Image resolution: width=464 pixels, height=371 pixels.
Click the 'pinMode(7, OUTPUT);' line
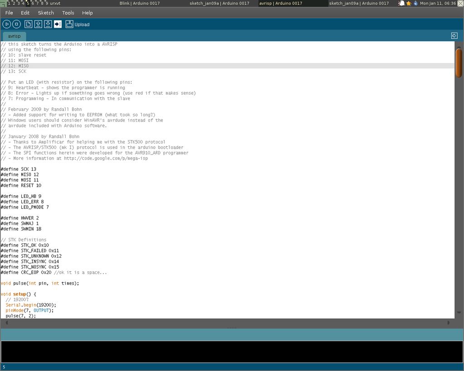(29, 310)
